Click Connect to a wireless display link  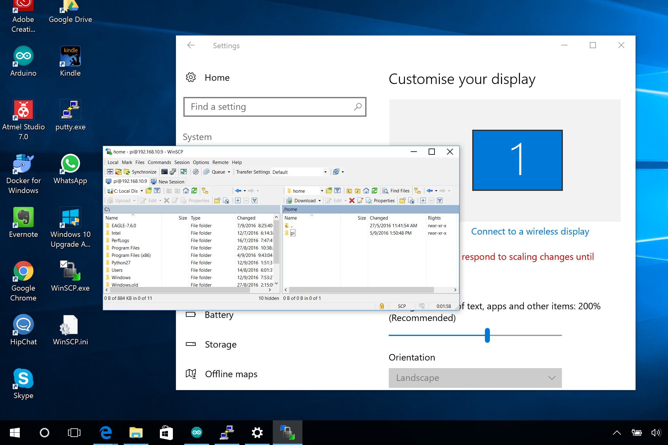(x=530, y=232)
